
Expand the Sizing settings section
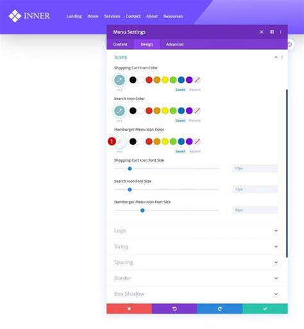point(197,246)
